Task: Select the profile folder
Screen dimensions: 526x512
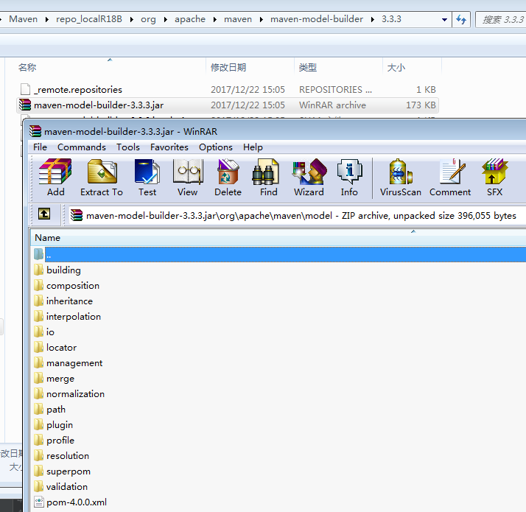Action: point(60,440)
